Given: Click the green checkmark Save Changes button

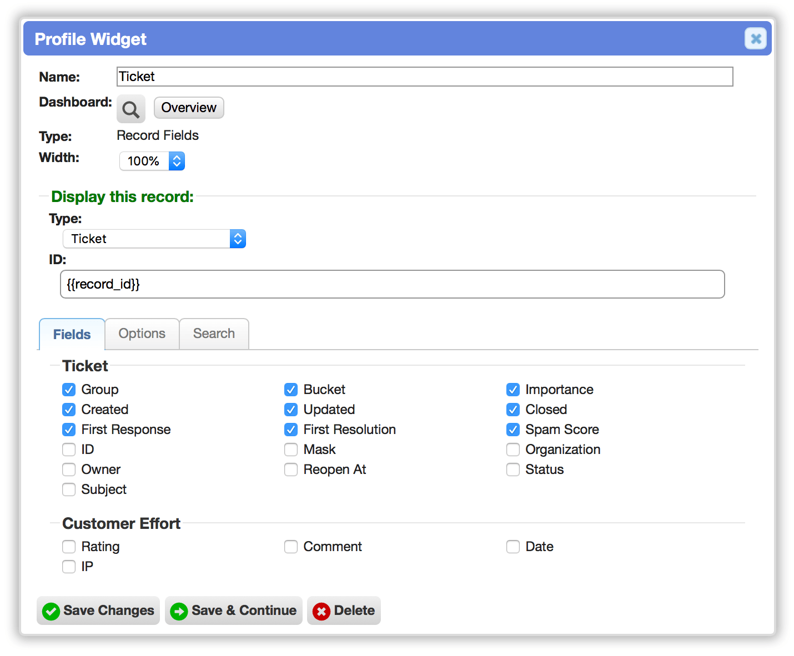Looking at the screenshot, I should coord(98,610).
